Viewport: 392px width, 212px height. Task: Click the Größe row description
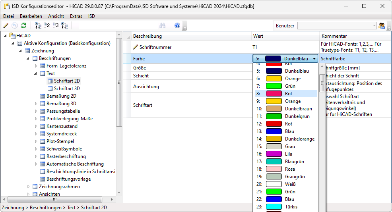(140, 67)
